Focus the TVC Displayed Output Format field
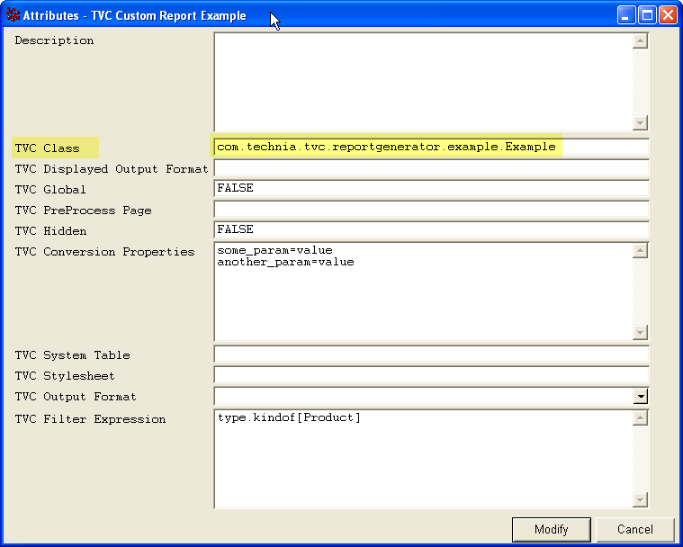The width and height of the screenshot is (683, 547). coord(430,168)
